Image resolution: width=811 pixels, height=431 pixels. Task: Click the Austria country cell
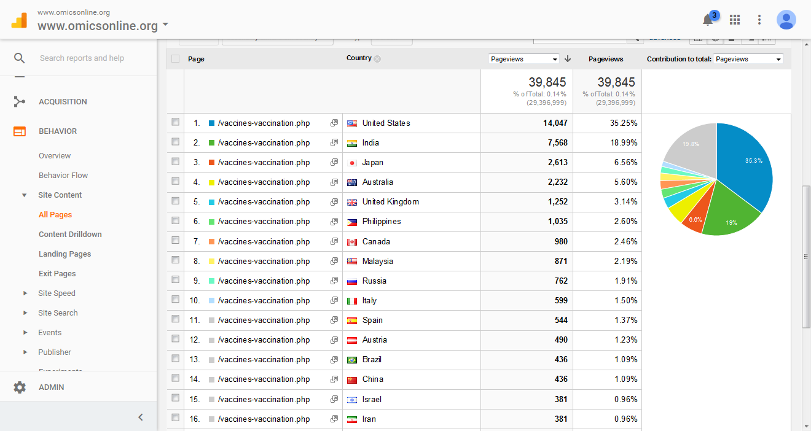pyautogui.click(x=411, y=340)
